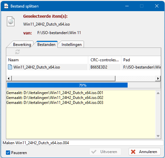
Task: Open the Instellingen tab
Action: (72, 45)
